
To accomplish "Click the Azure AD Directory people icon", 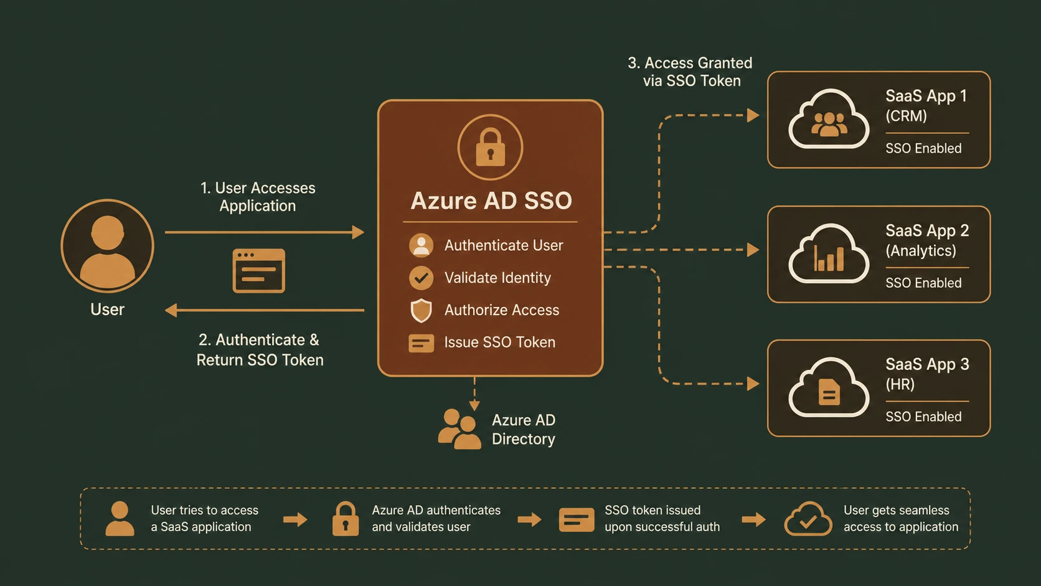I will [x=459, y=429].
